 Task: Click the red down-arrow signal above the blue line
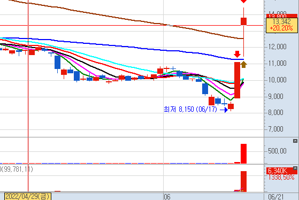(237, 54)
